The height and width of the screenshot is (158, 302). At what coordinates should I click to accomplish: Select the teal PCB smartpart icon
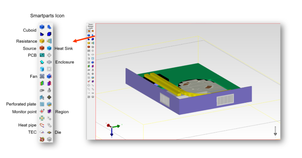click(42, 55)
